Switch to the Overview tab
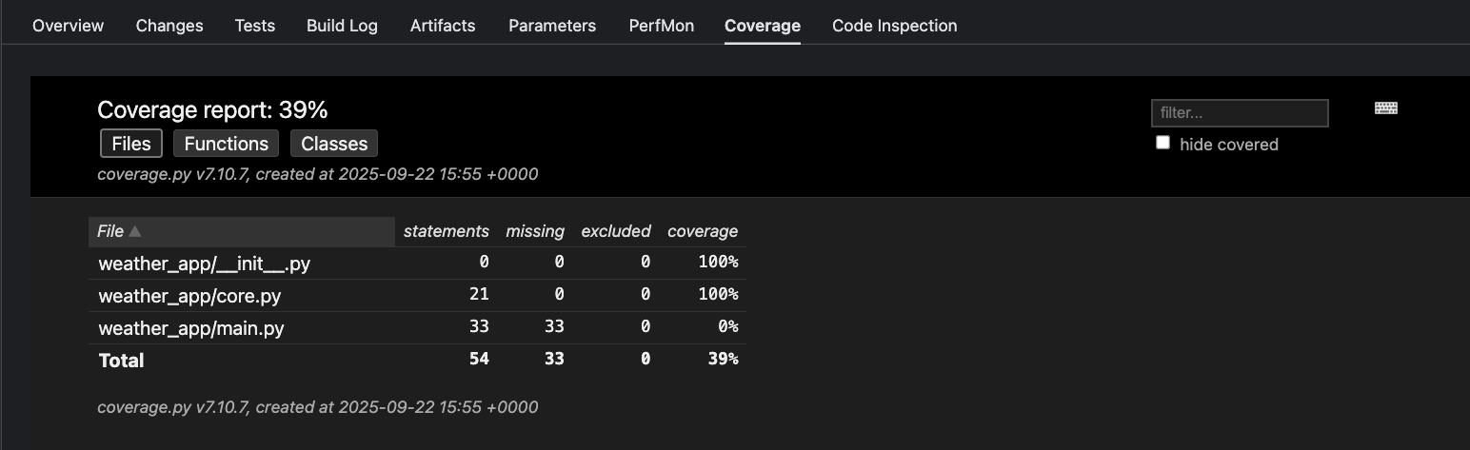Image resolution: width=1470 pixels, height=450 pixels. point(68,26)
